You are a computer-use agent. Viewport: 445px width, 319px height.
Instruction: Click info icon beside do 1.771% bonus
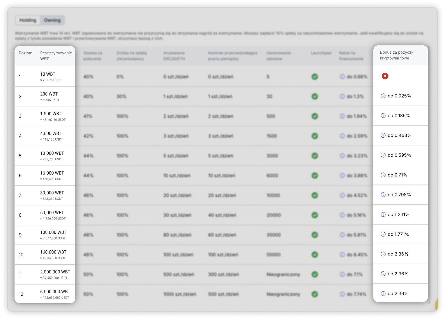click(383, 234)
